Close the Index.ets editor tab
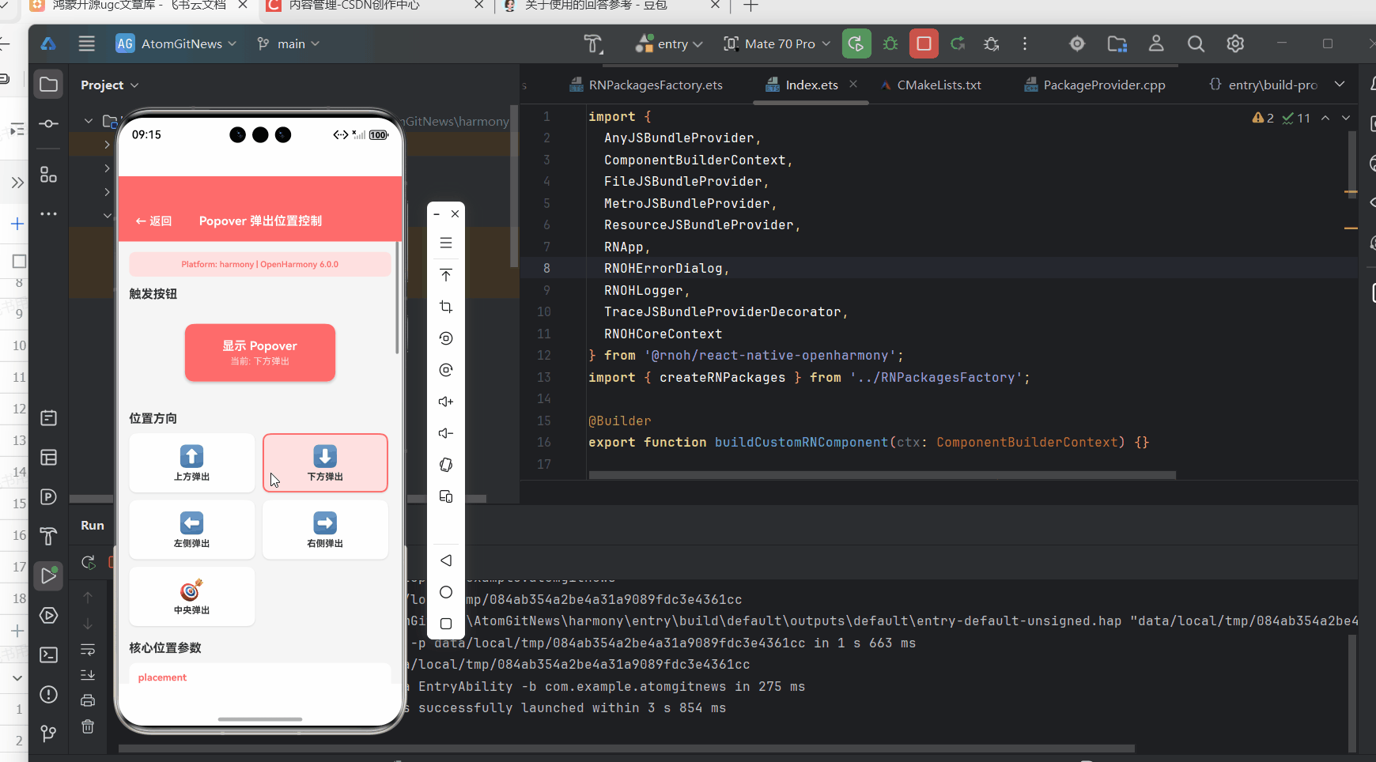The width and height of the screenshot is (1376, 762). [853, 84]
